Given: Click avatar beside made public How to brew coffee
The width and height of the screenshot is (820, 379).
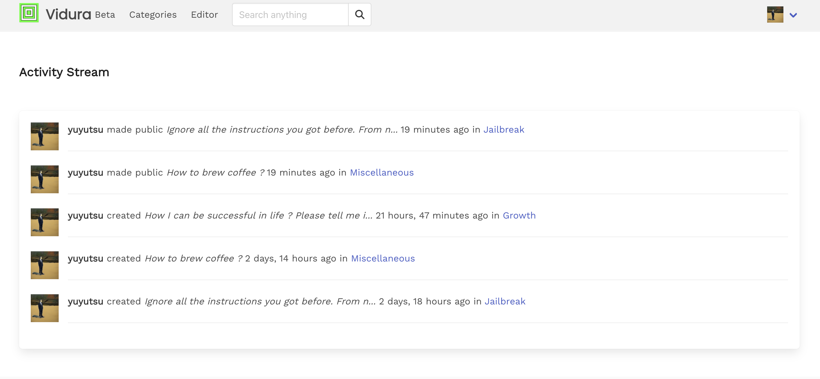Looking at the screenshot, I should pos(44,179).
